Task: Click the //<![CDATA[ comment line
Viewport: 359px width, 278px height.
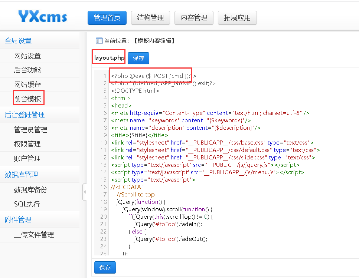Action: (127, 187)
